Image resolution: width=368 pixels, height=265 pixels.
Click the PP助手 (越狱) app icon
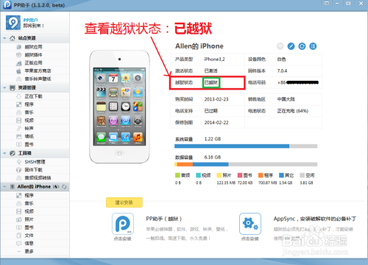[123, 224]
